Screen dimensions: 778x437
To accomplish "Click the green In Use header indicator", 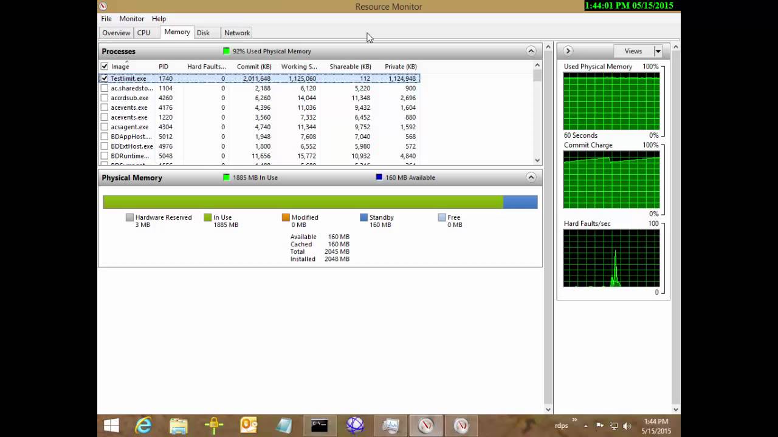I will (226, 177).
